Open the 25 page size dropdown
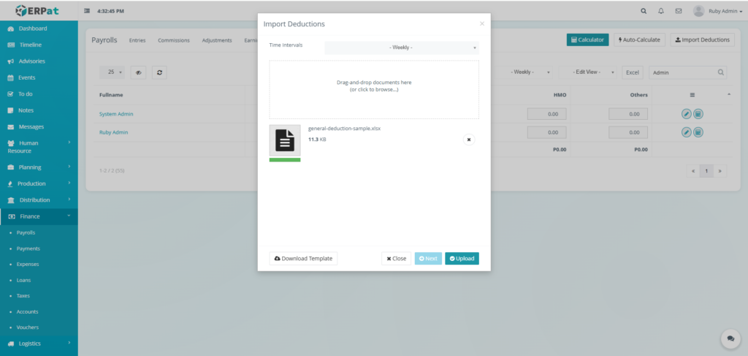This screenshot has height=356, width=748. 115,72
